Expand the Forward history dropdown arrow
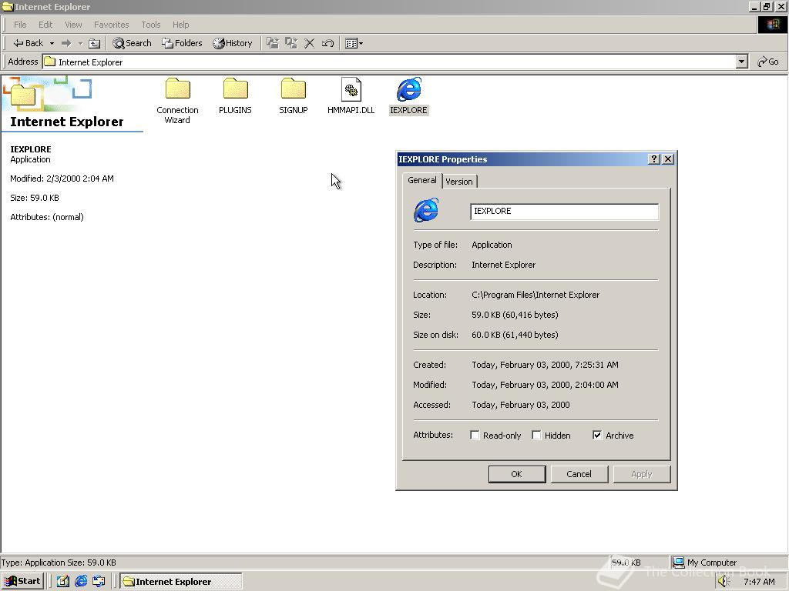 point(80,43)
